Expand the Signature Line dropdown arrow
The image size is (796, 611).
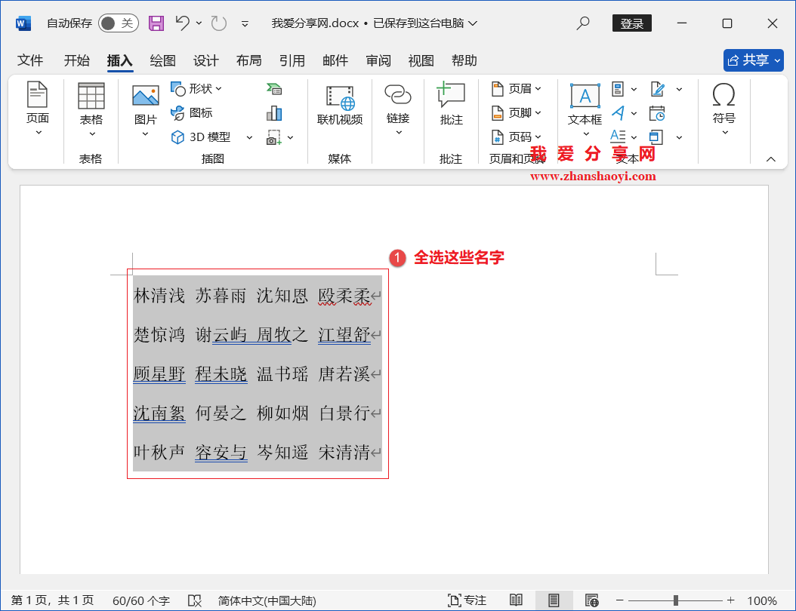coord(679,89)
